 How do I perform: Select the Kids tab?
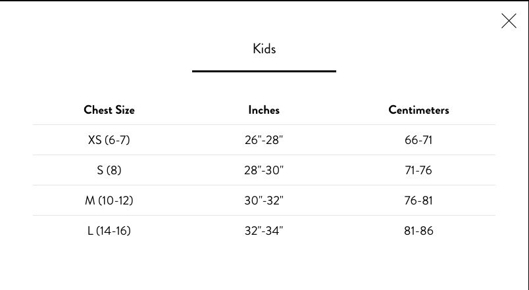tap(264, 49)
